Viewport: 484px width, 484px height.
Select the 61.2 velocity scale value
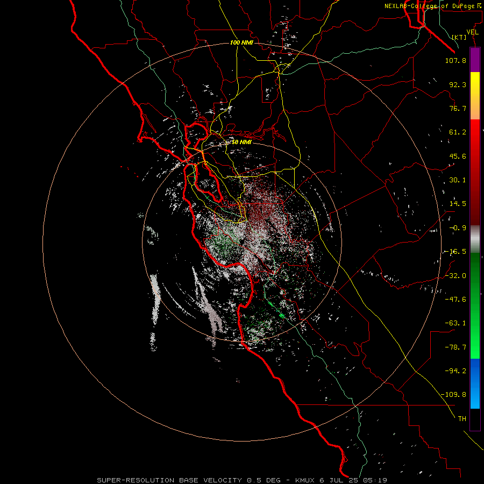[x=458, y=132]
